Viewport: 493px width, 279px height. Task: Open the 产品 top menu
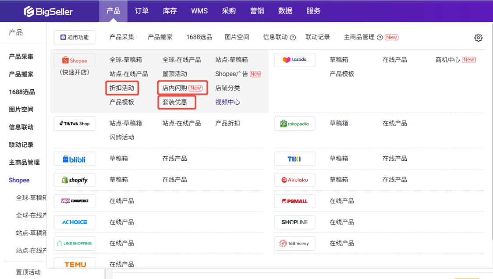point(113,11)
